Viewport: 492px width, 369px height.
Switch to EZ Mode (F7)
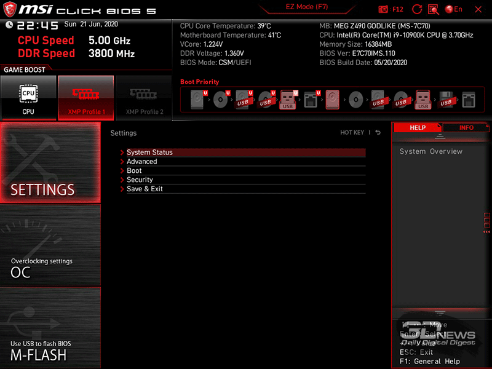click(307, 7)
